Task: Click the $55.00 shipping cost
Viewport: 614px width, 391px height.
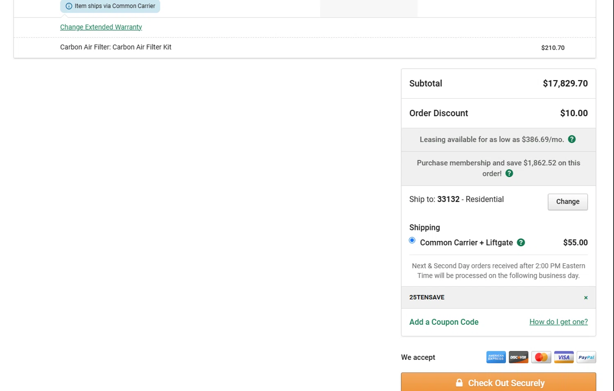Action: (x=575, y=243)
